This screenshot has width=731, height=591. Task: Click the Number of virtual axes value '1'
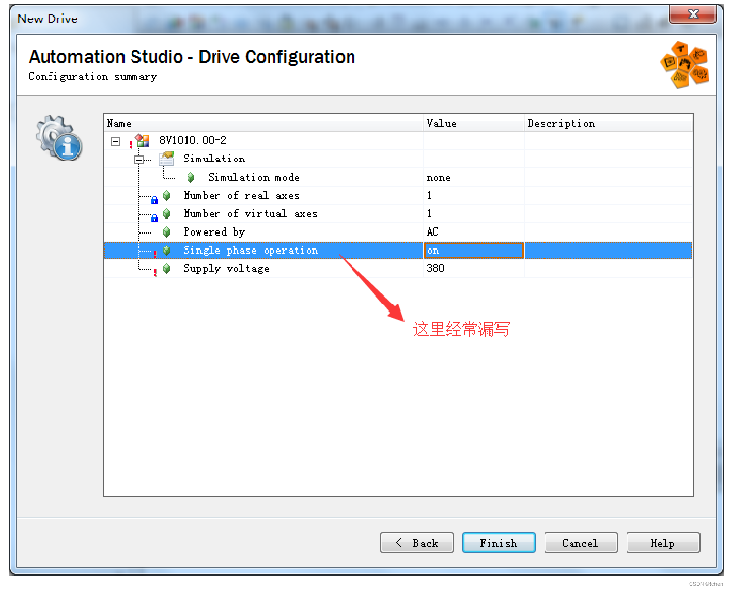pyautogui.click(x=429, y=214)
